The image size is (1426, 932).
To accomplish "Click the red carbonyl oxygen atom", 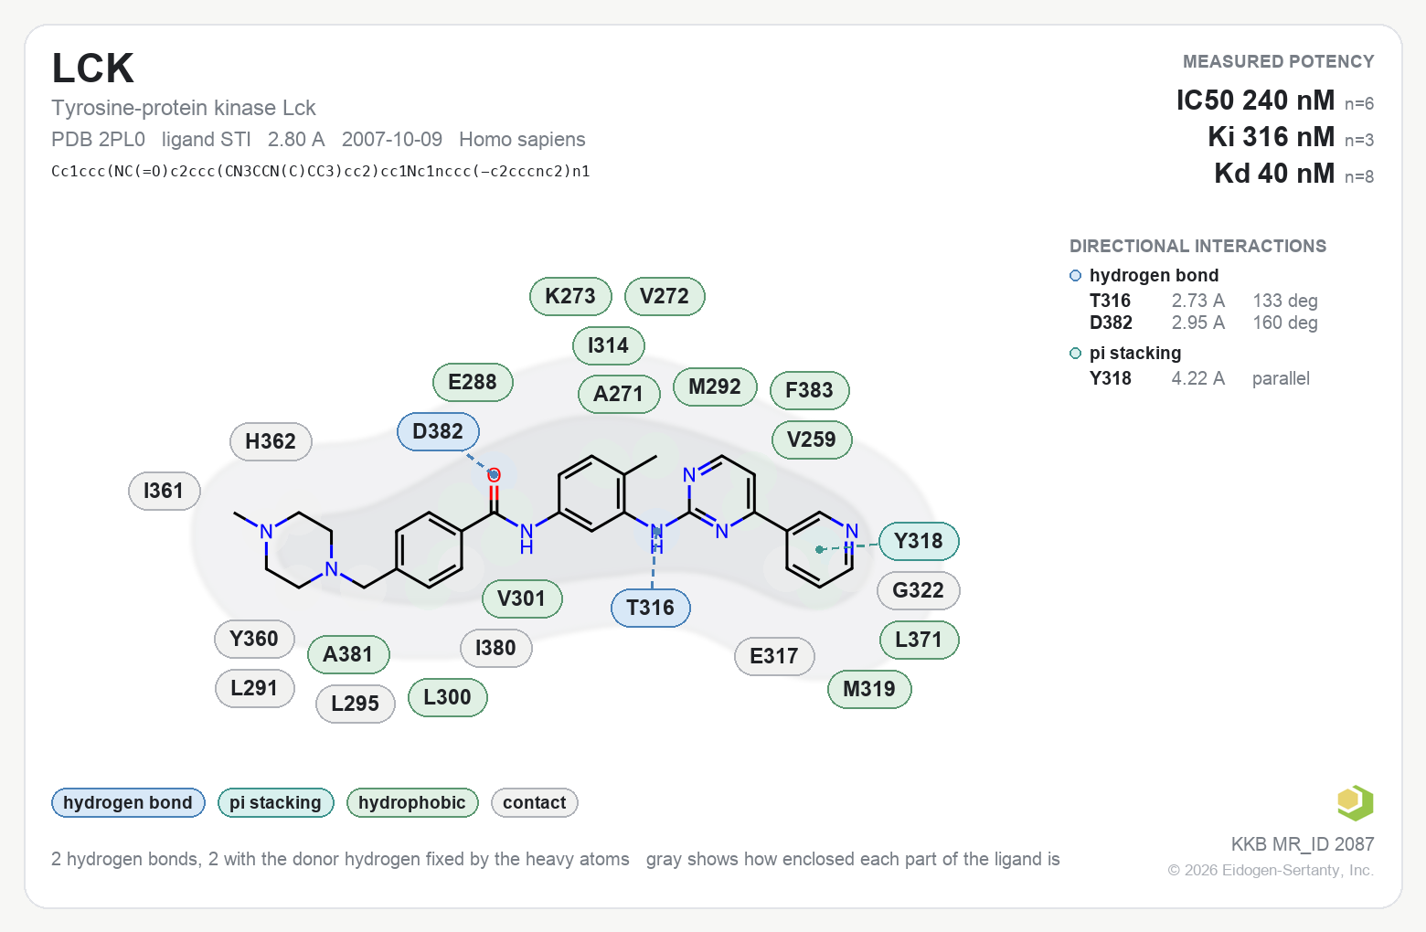I will point(494,475).
